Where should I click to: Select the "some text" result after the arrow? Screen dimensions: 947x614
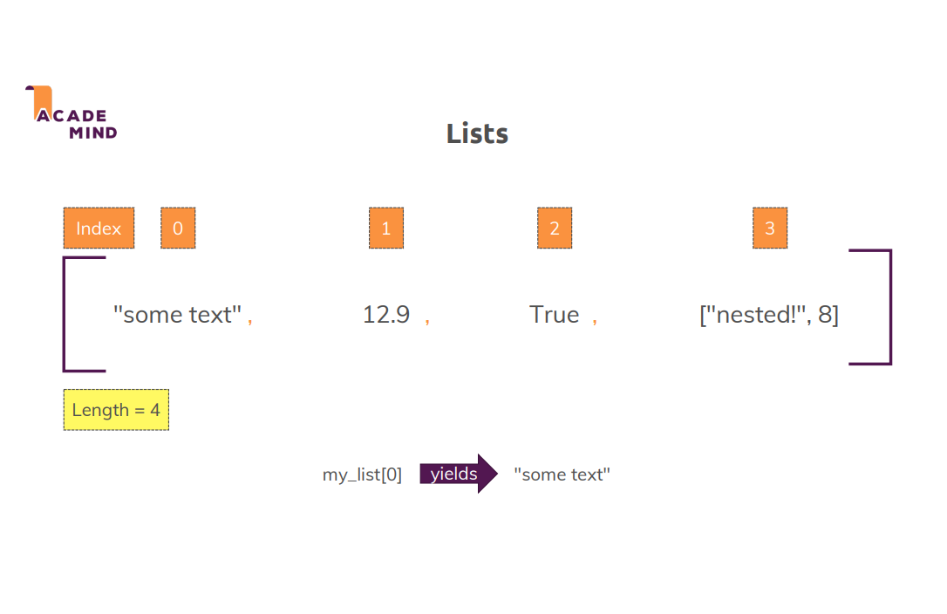562,475
